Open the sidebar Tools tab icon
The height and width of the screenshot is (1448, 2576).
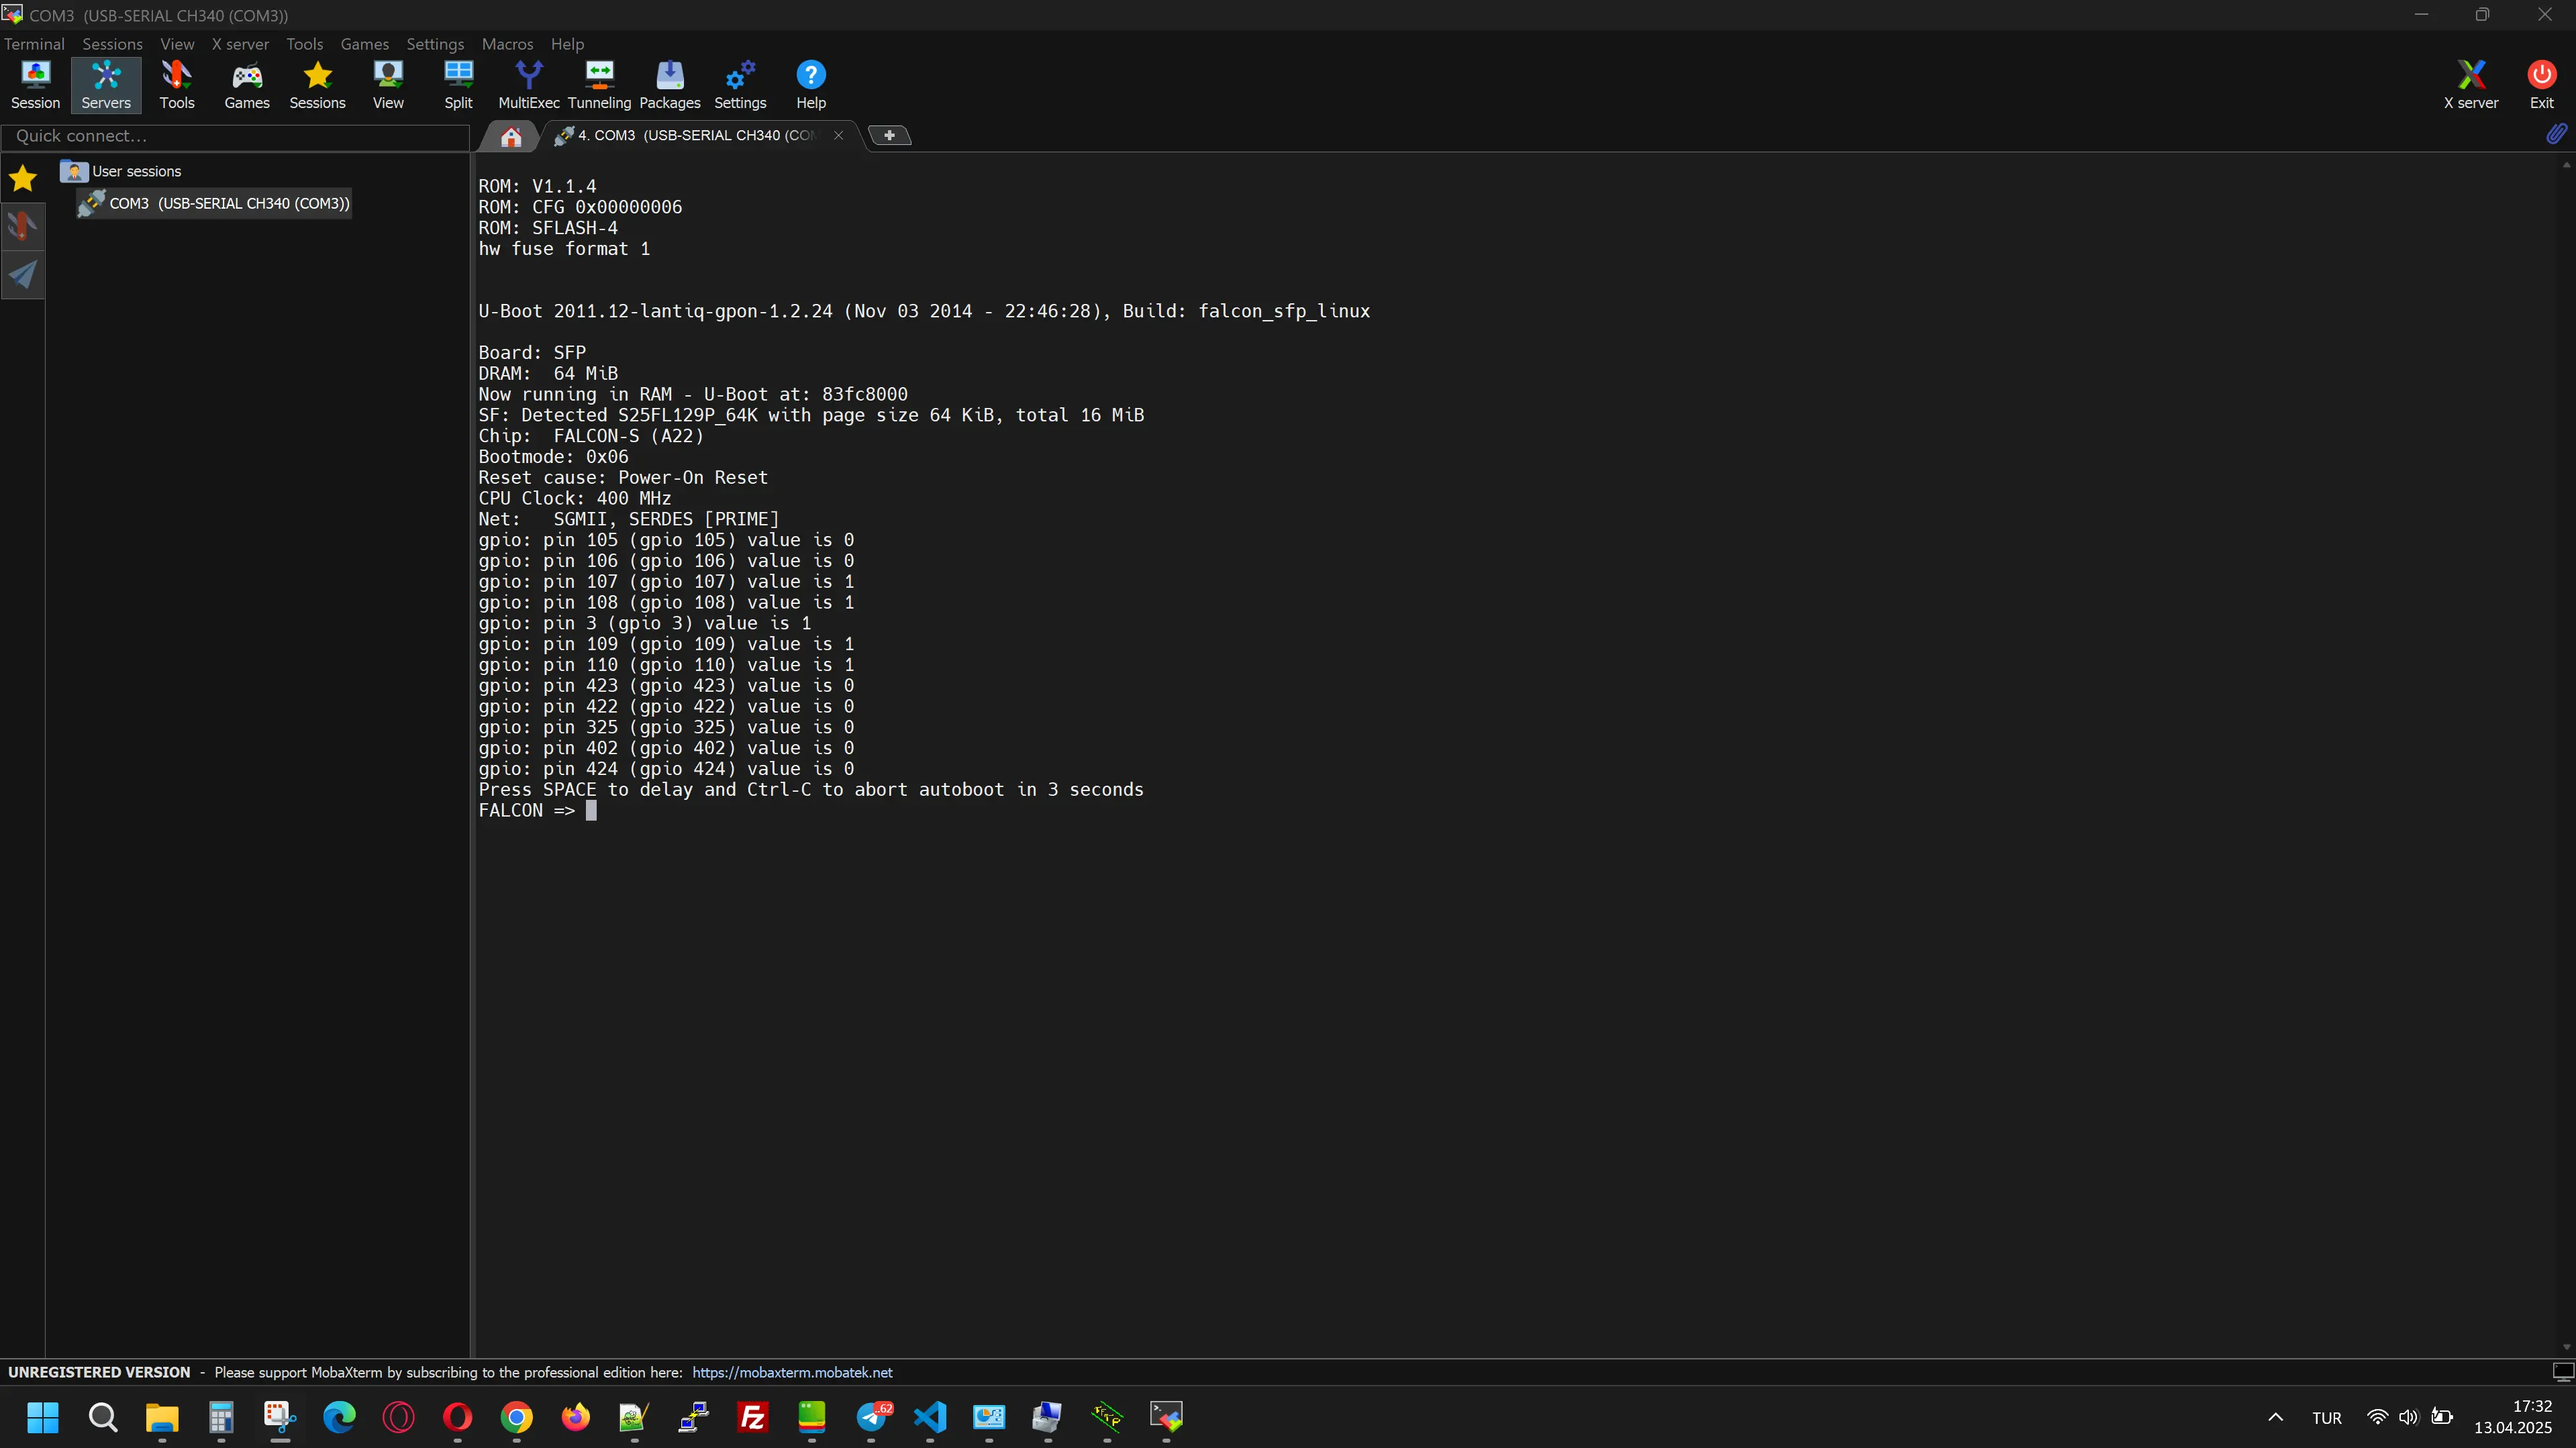point(22,227)
